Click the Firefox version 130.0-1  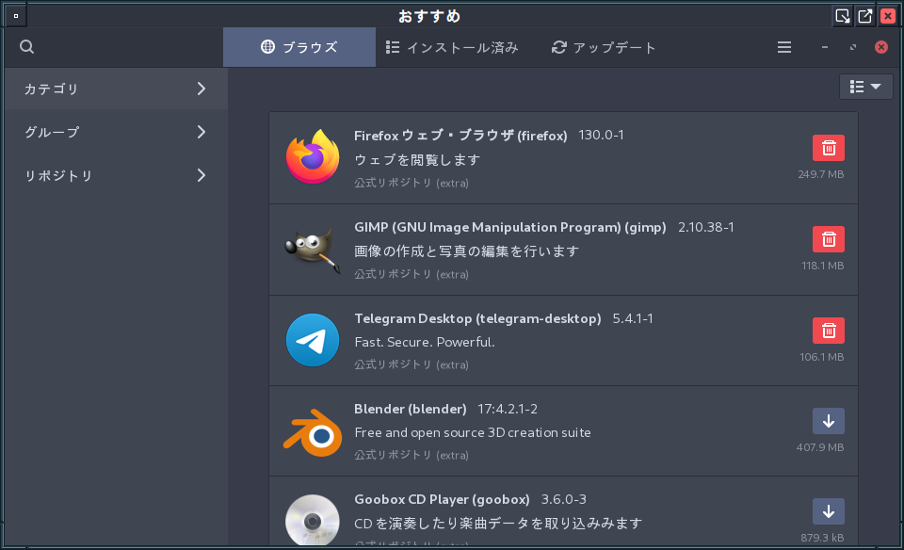click(x=601, y=135)
